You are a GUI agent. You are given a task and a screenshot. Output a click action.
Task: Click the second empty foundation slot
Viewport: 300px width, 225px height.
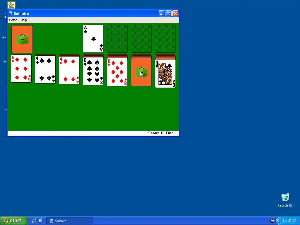point(117,39)
